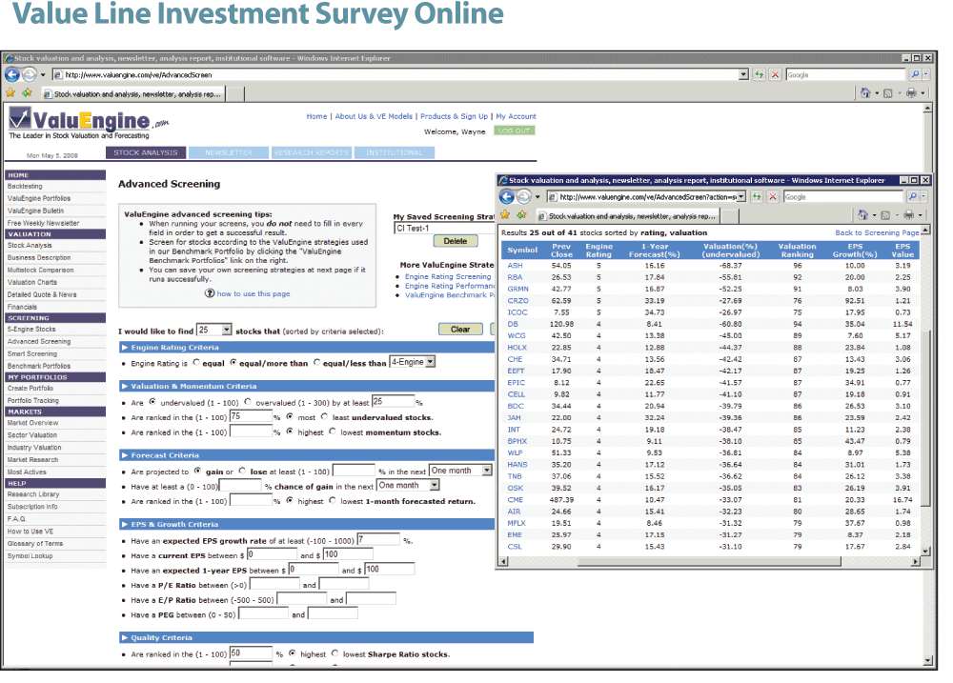Open Favorites Center star in the main browser window
Image resolution: width=953 pixels, height=683 pixels.
(10, 93)
